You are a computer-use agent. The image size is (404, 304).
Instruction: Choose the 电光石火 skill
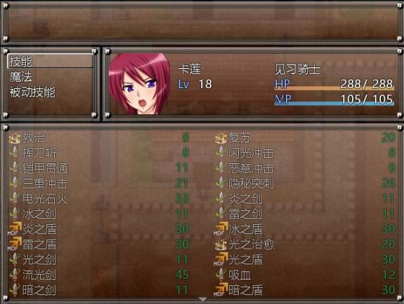pyautogui.click(x=99, y=199)
